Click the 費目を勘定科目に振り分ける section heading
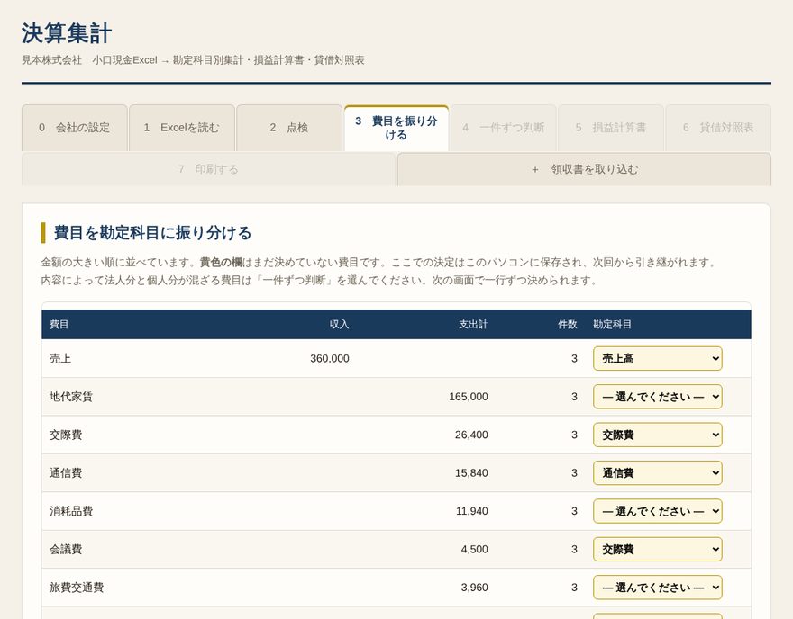The image size is (793, 619). tap(152, 233)
